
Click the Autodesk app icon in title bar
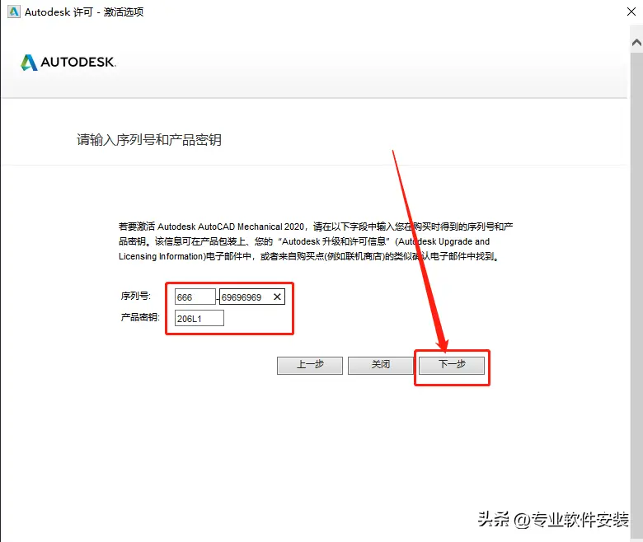(13, 12)
